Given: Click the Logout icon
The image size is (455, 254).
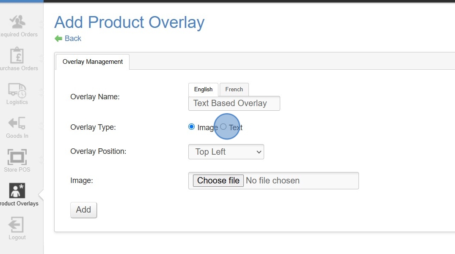Looking at the screenshot, I should coord(17,224).
